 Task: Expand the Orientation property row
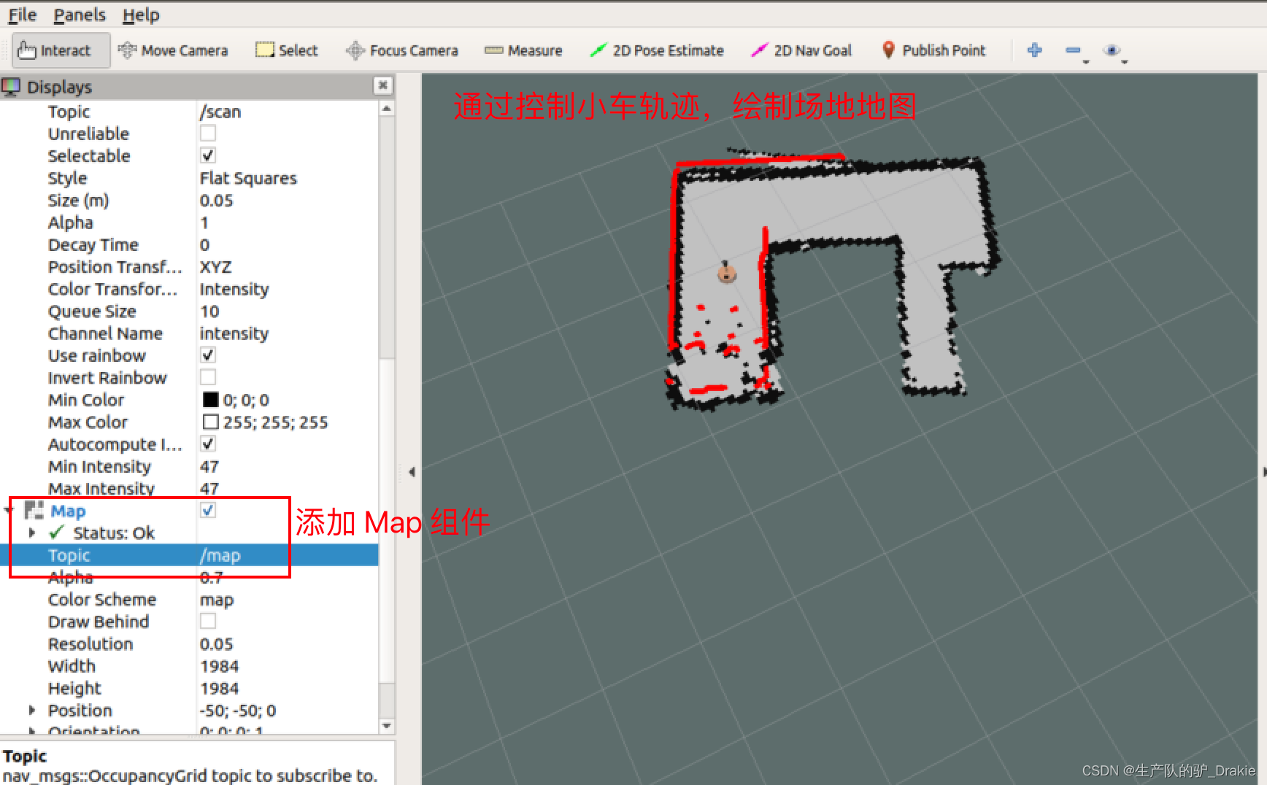[x=32, y=731]
